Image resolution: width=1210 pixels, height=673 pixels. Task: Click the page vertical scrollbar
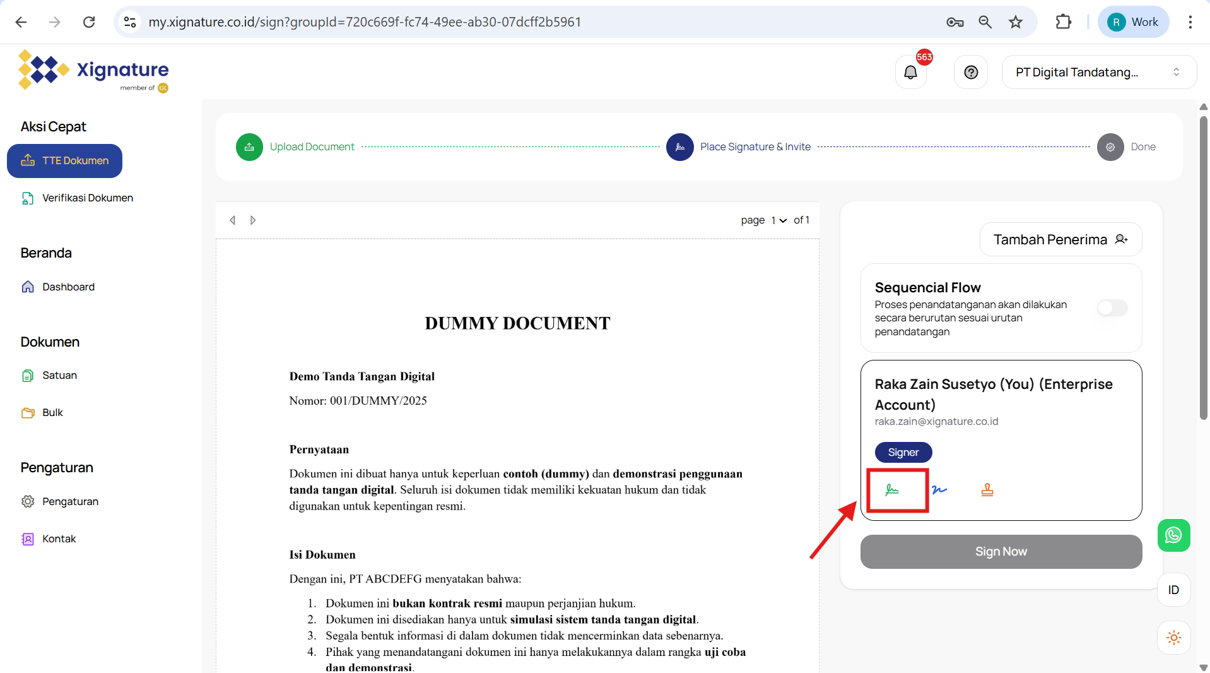1203,265
